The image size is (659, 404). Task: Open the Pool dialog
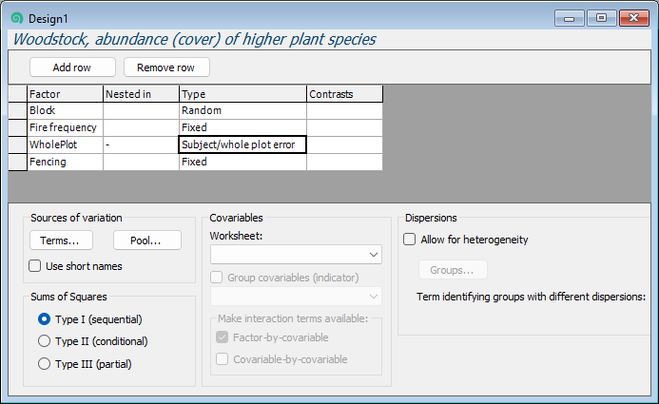pyautogui.click(x=147, y=240)
